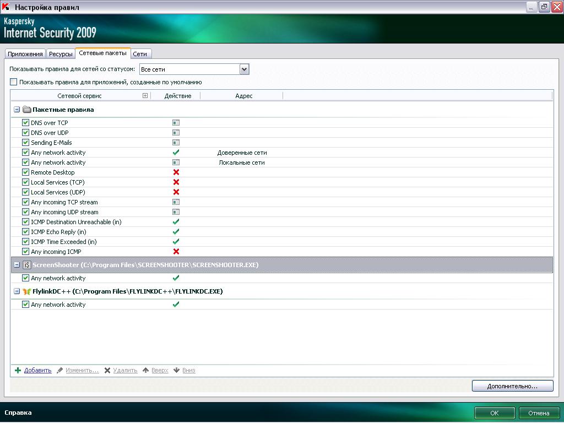Viewport: 564px width, 423px height.
Task: Collapse the FlylinkDC++ rules group
Action: tap(17, 291)
